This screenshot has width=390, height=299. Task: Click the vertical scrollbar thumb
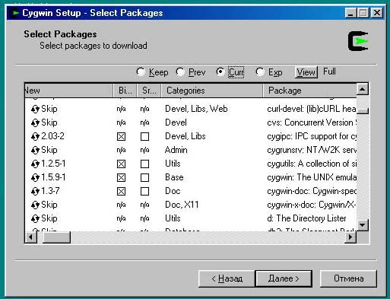[x=363, y=110]
